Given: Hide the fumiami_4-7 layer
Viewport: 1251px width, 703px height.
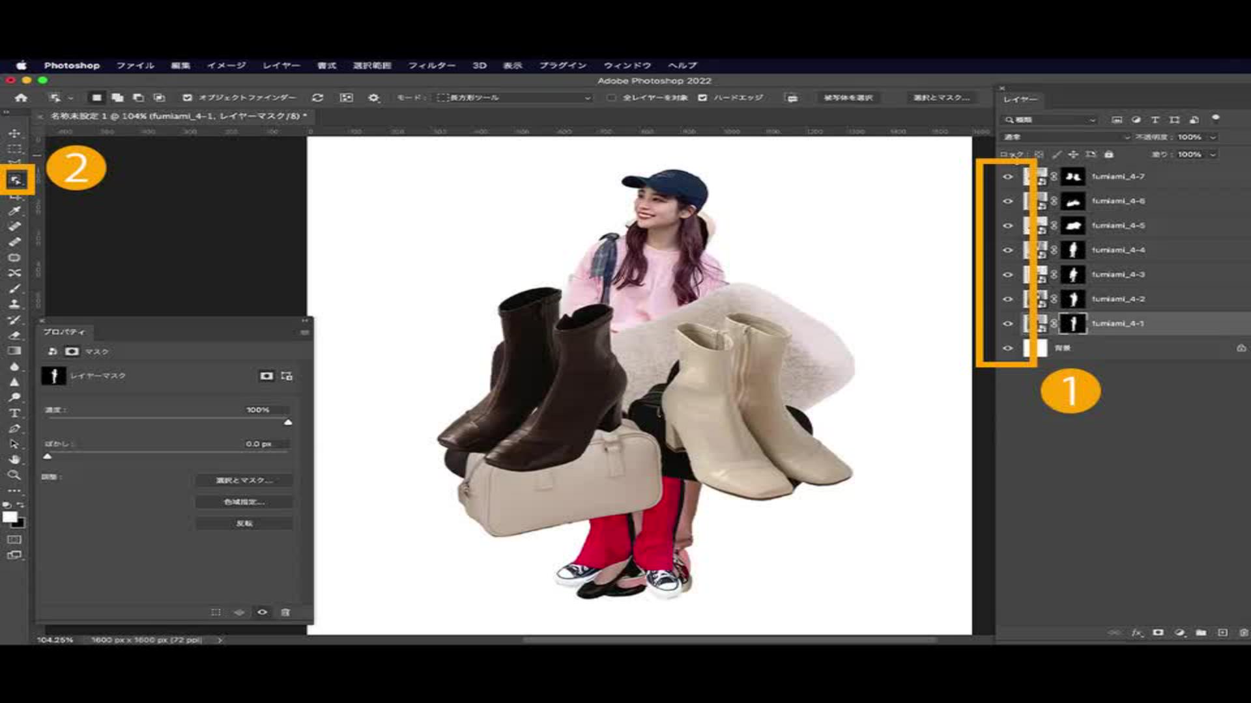Looking at the screenshot, I should 1008,177.
